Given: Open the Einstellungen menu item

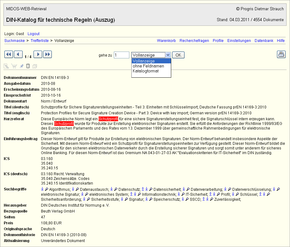Looking at the screenshot, I should click(239, 41).
